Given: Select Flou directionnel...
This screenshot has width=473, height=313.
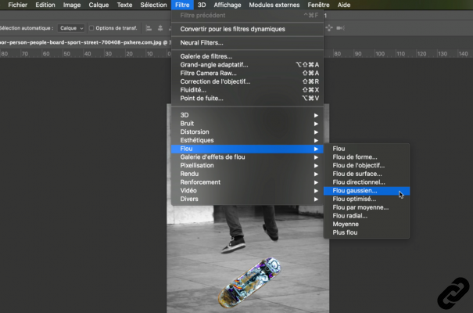Looking at the screenshot, I should point(367,182).
